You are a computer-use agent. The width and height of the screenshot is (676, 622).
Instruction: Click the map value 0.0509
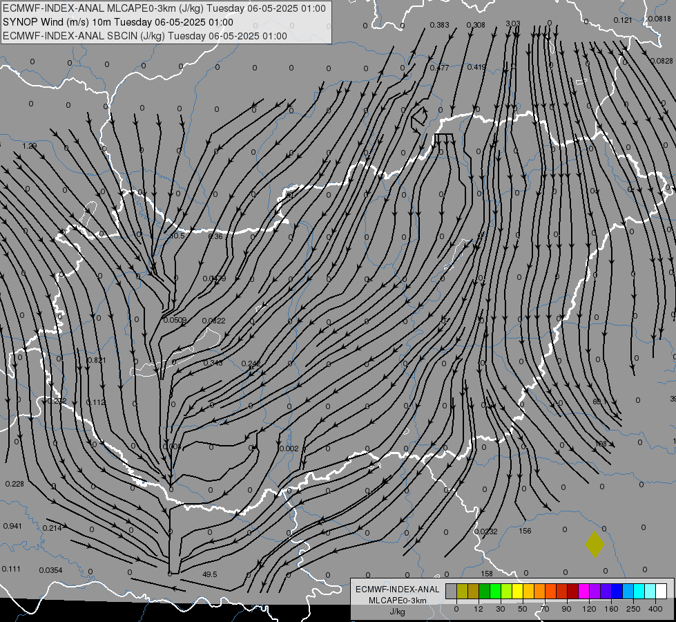click(175, 320)
